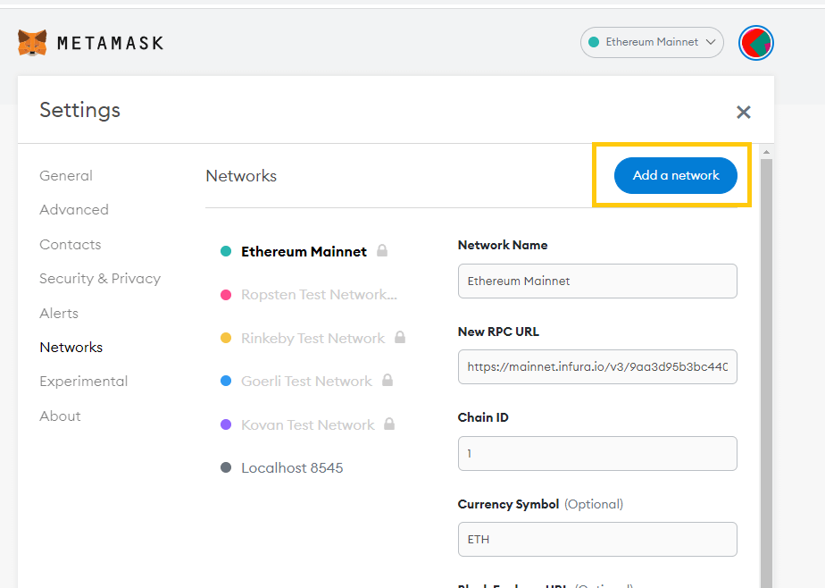
Task: Click the gray dot for Localhost 8545
Action: [226, 467]
